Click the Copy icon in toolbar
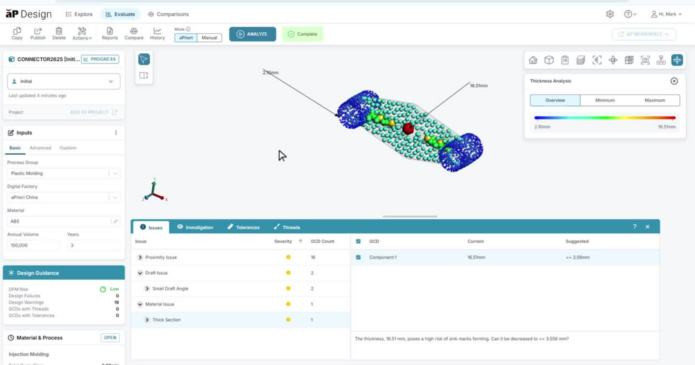This screenshot has height=365, width=695. 17,32
